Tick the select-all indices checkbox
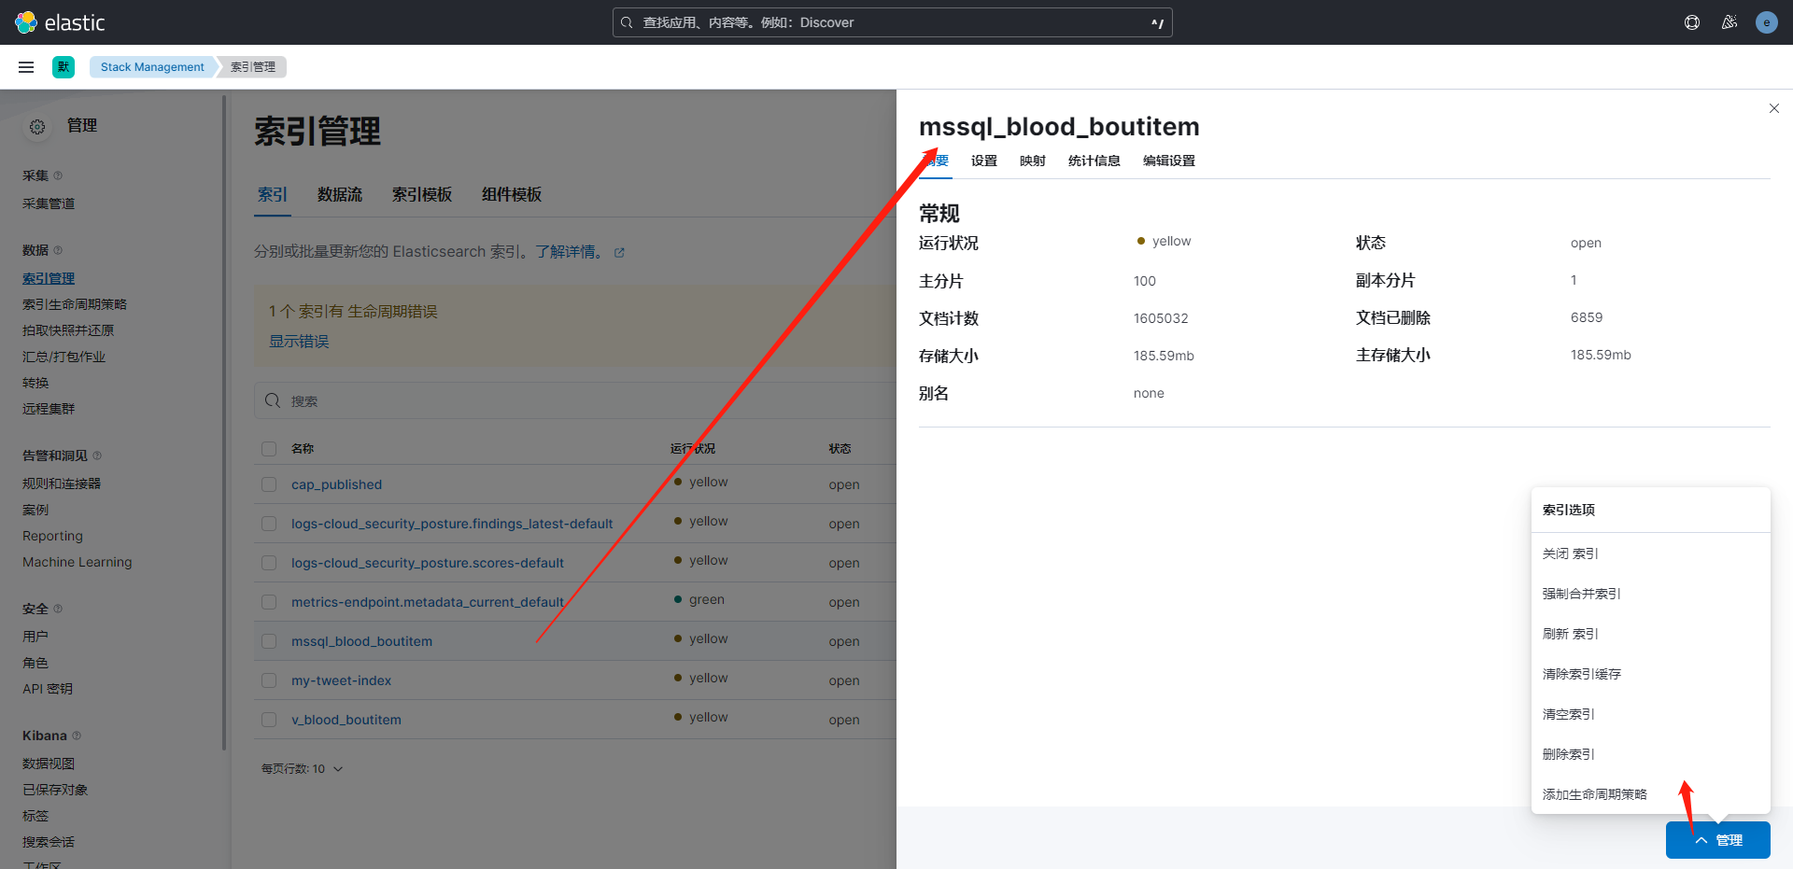 click(269, 449)
